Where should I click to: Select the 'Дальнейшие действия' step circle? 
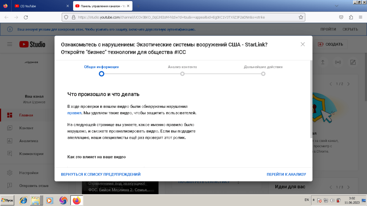[263, 74]
